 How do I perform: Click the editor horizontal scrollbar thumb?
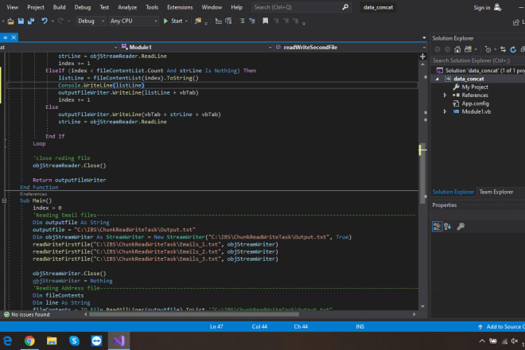tap(194, 314)
